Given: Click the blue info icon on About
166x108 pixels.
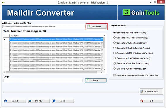Looking at the screenshot, I should [x=54, y=101].
